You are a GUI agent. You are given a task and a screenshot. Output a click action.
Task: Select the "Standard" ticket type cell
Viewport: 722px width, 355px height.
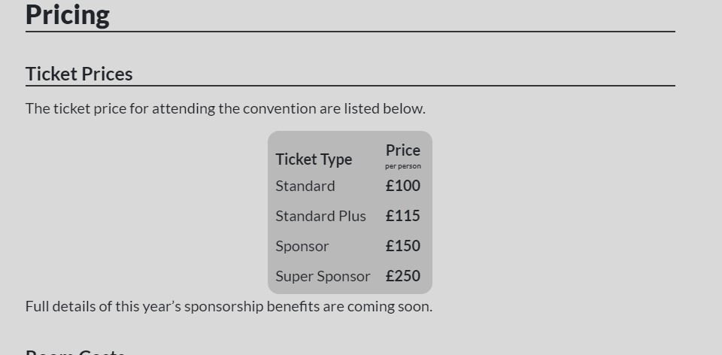pyautogui.click(x=305, y=186)
